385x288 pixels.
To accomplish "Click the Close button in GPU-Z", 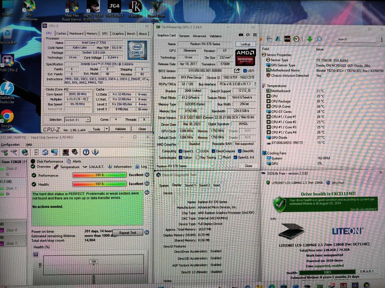I will click(248, 166).
